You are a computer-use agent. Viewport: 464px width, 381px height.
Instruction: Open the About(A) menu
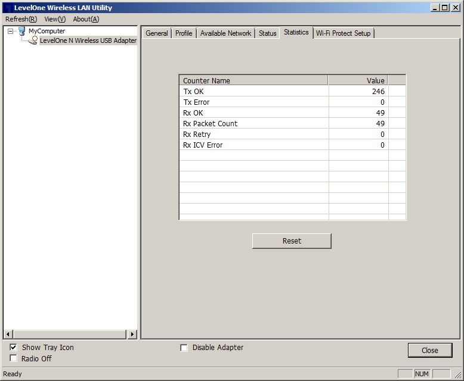[86, 19]
